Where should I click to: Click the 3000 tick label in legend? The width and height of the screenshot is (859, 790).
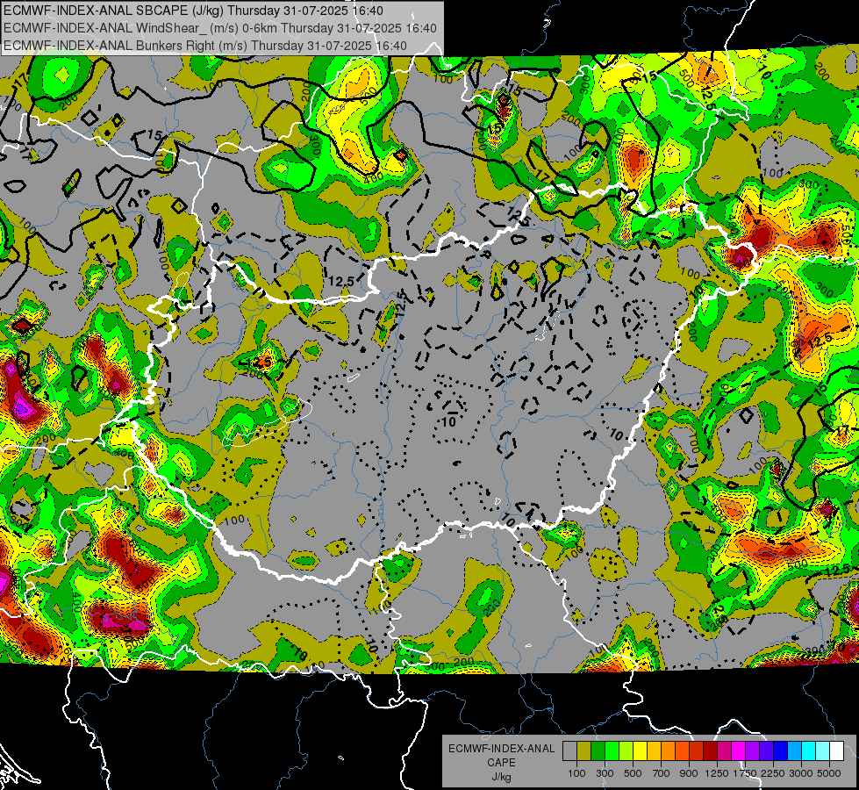801,773
